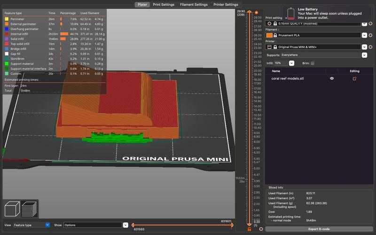Toggle Custom legend swatch
The height and width of the screenshot is (235, 376).
tap(7, 74)
